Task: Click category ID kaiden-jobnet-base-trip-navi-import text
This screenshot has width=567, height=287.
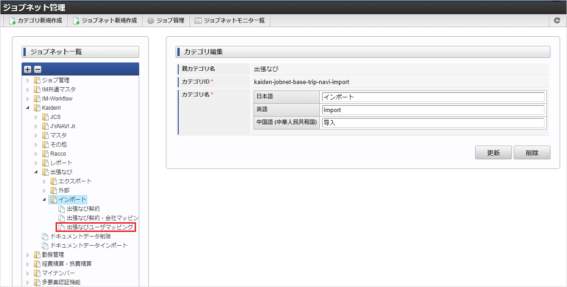Action: [301, 82]
